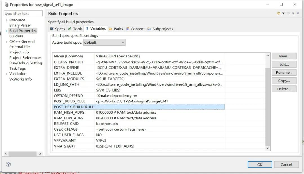The image size is (304, 174).
Task: Open the Active build spec dropdown
Action: (x=104, y=42)
